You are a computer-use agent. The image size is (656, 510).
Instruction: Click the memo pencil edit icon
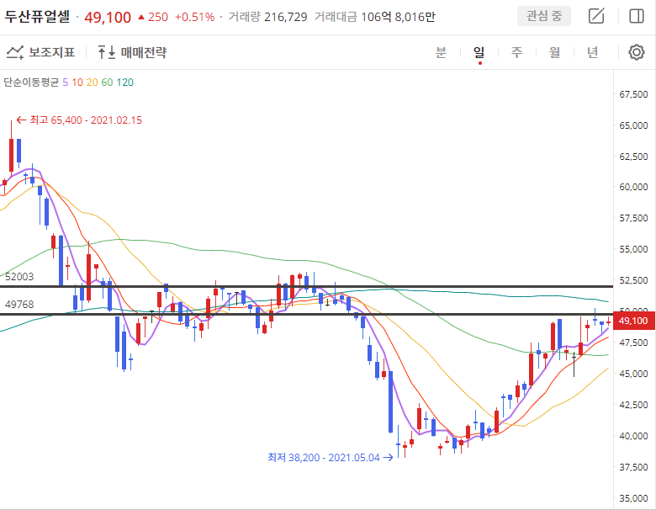pos(596,16)
